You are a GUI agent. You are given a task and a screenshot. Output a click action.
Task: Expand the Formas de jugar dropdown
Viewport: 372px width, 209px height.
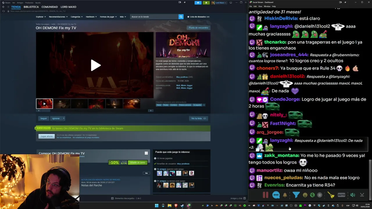coord(108,17)
